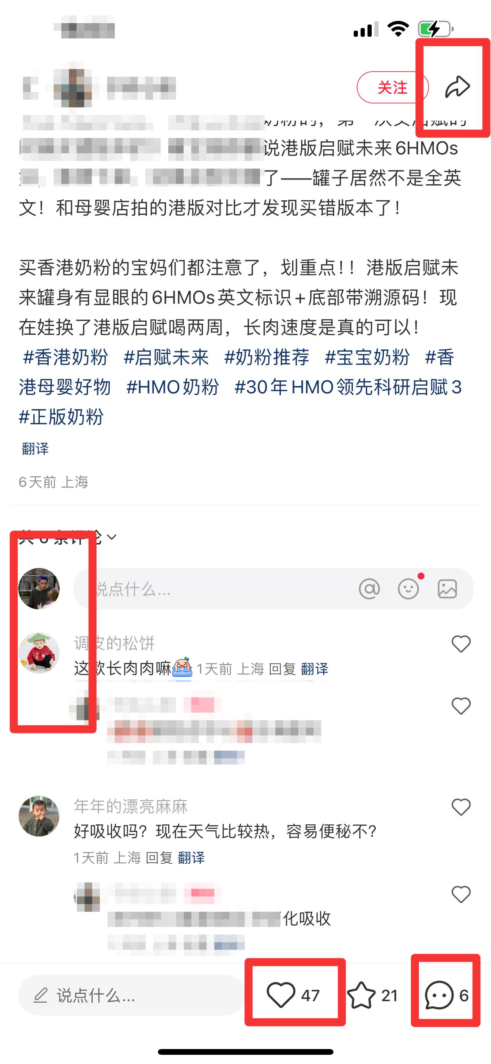Tap the share arrow icon

click(457, 87)
